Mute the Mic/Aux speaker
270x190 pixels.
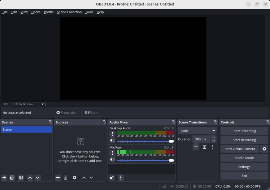112,160
